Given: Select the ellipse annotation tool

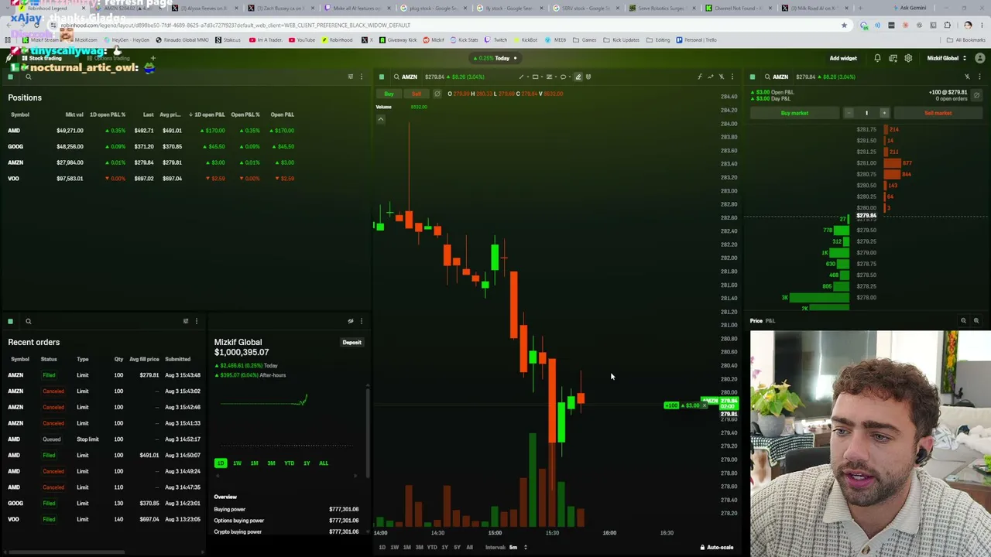Looking at the screenshot, I should [x=563, y=77].
